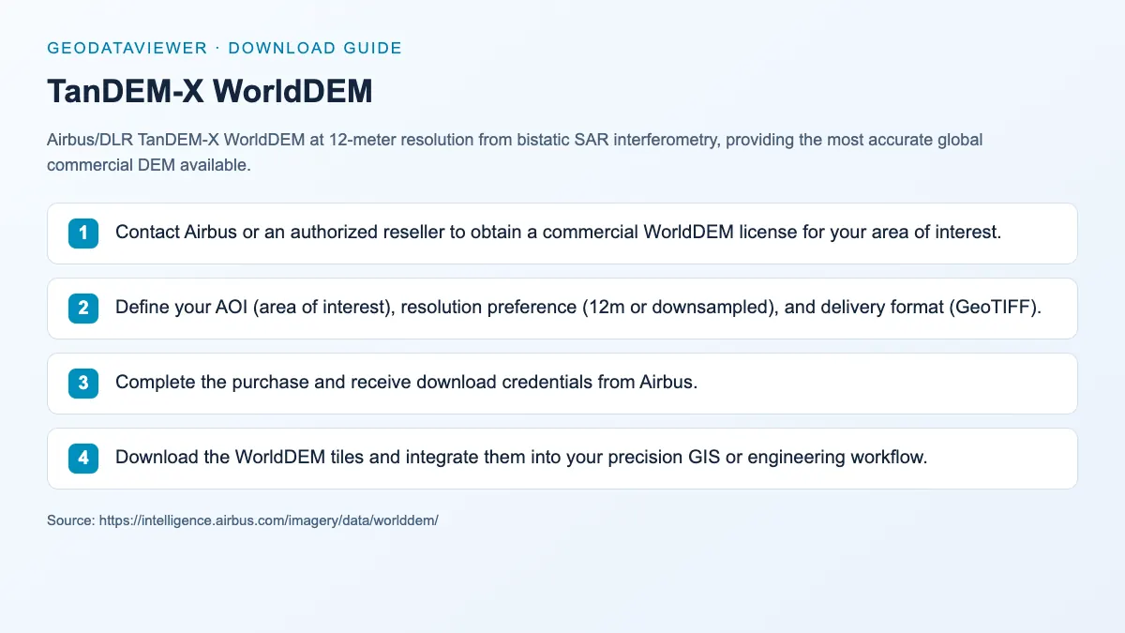1125x633 pixels.
Task: Click the 'GEODATAVIEWER · DOWNLOAD GUIDE' label
Action: tap(224, 48)
